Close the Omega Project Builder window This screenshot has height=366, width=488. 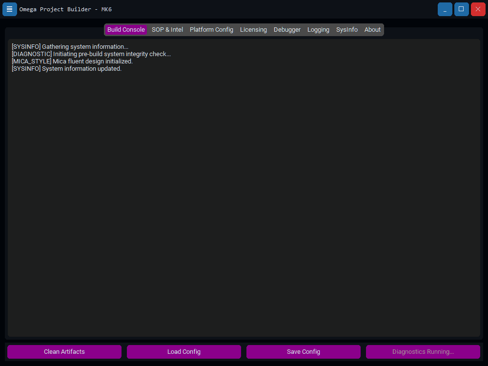478,9
